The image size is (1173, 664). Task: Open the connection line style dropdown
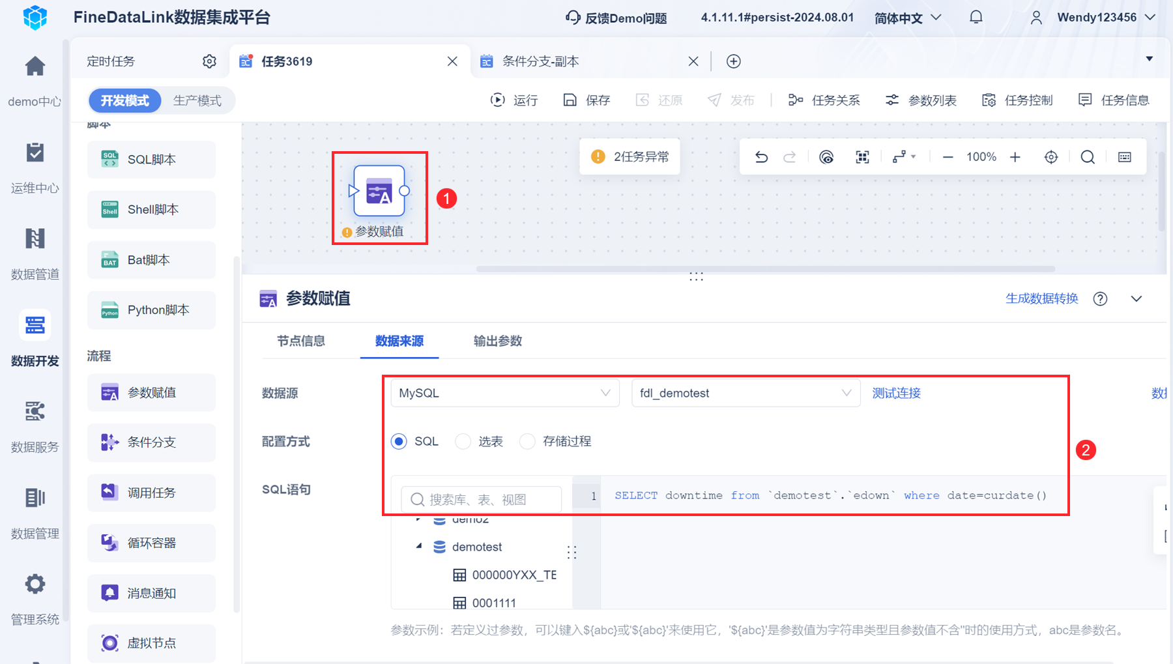pyautogui.click(x=905, y=157)
